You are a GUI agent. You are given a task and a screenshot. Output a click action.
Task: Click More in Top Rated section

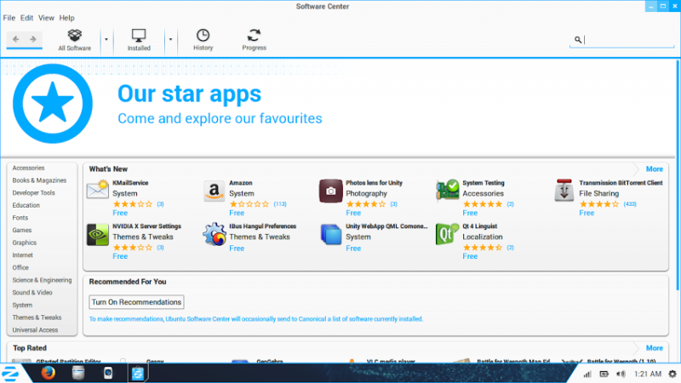click(654, 348)
